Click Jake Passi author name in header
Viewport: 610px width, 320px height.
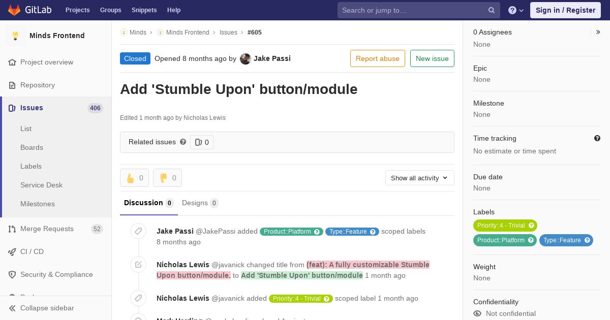[272, 58]
